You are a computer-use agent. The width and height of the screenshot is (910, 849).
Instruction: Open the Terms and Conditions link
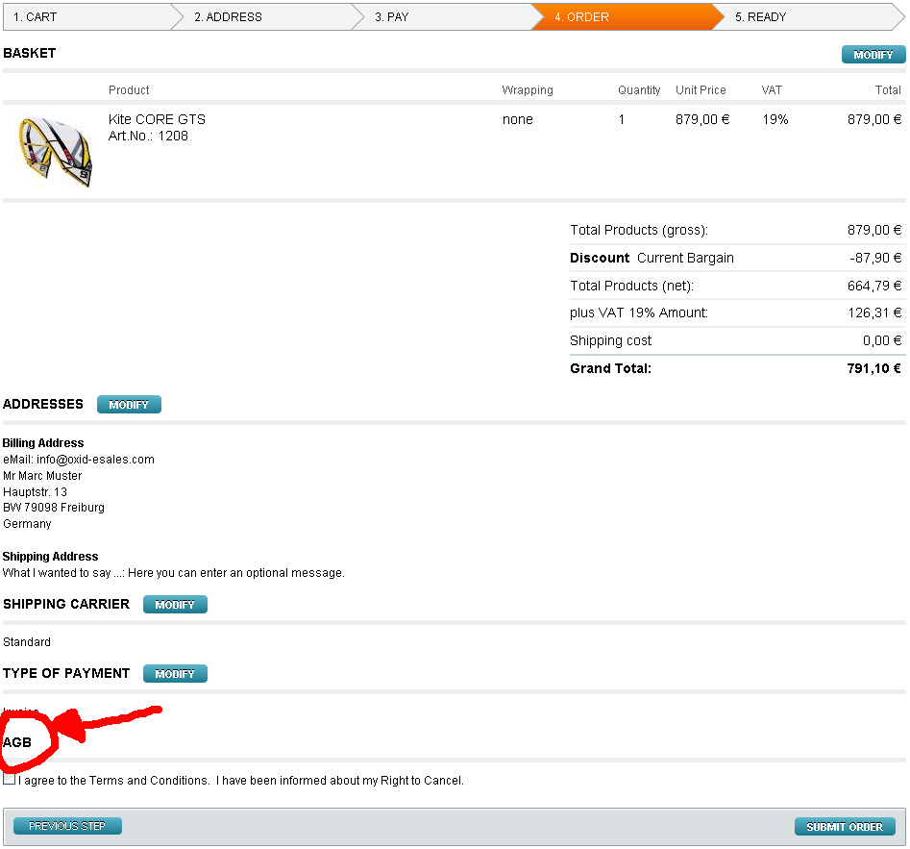pyautogui.click(x=149, y=781)
